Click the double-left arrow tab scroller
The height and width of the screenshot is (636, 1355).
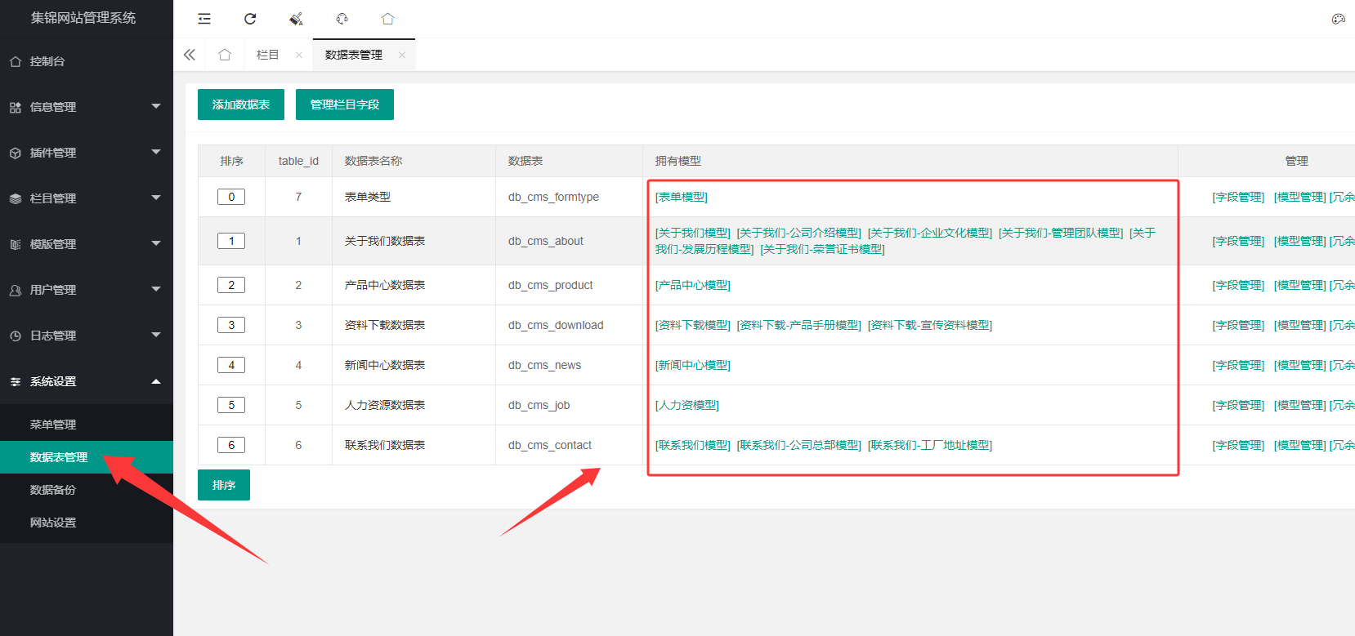[190, 55]
